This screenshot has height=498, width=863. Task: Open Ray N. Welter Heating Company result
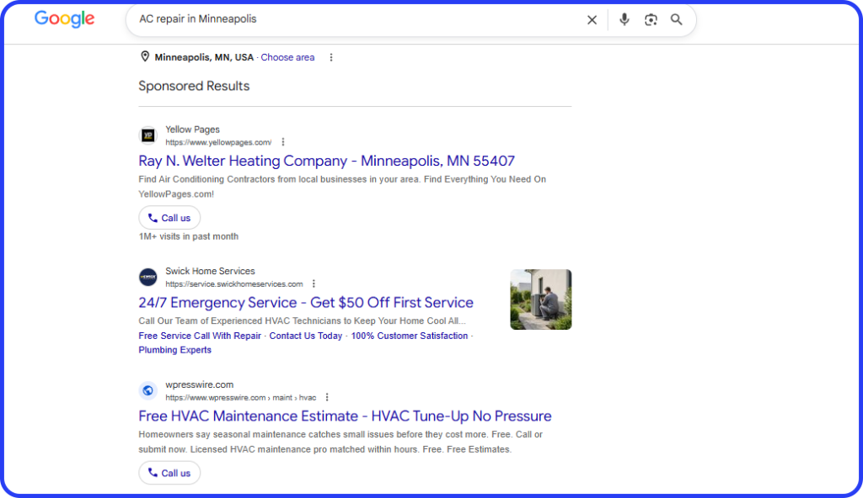[x=326, y=161]
